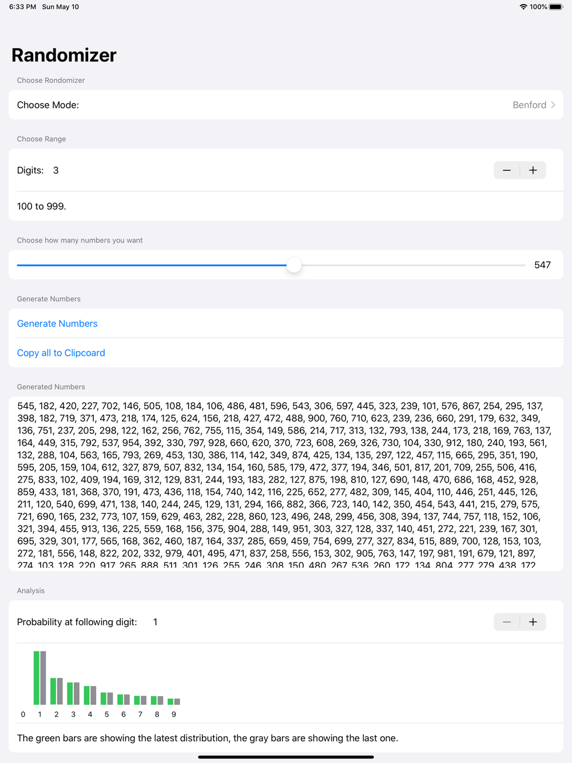Increase the Digits count with plus

pyautogui.click(x=533, y=170)
